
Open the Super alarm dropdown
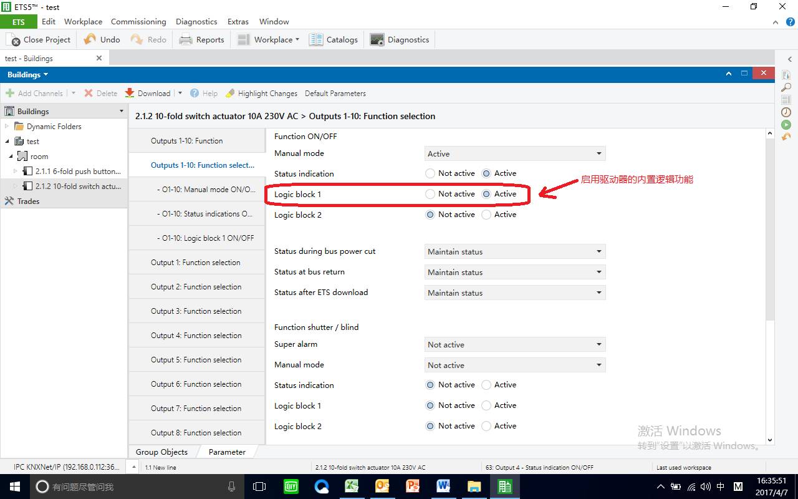point(515,344)
